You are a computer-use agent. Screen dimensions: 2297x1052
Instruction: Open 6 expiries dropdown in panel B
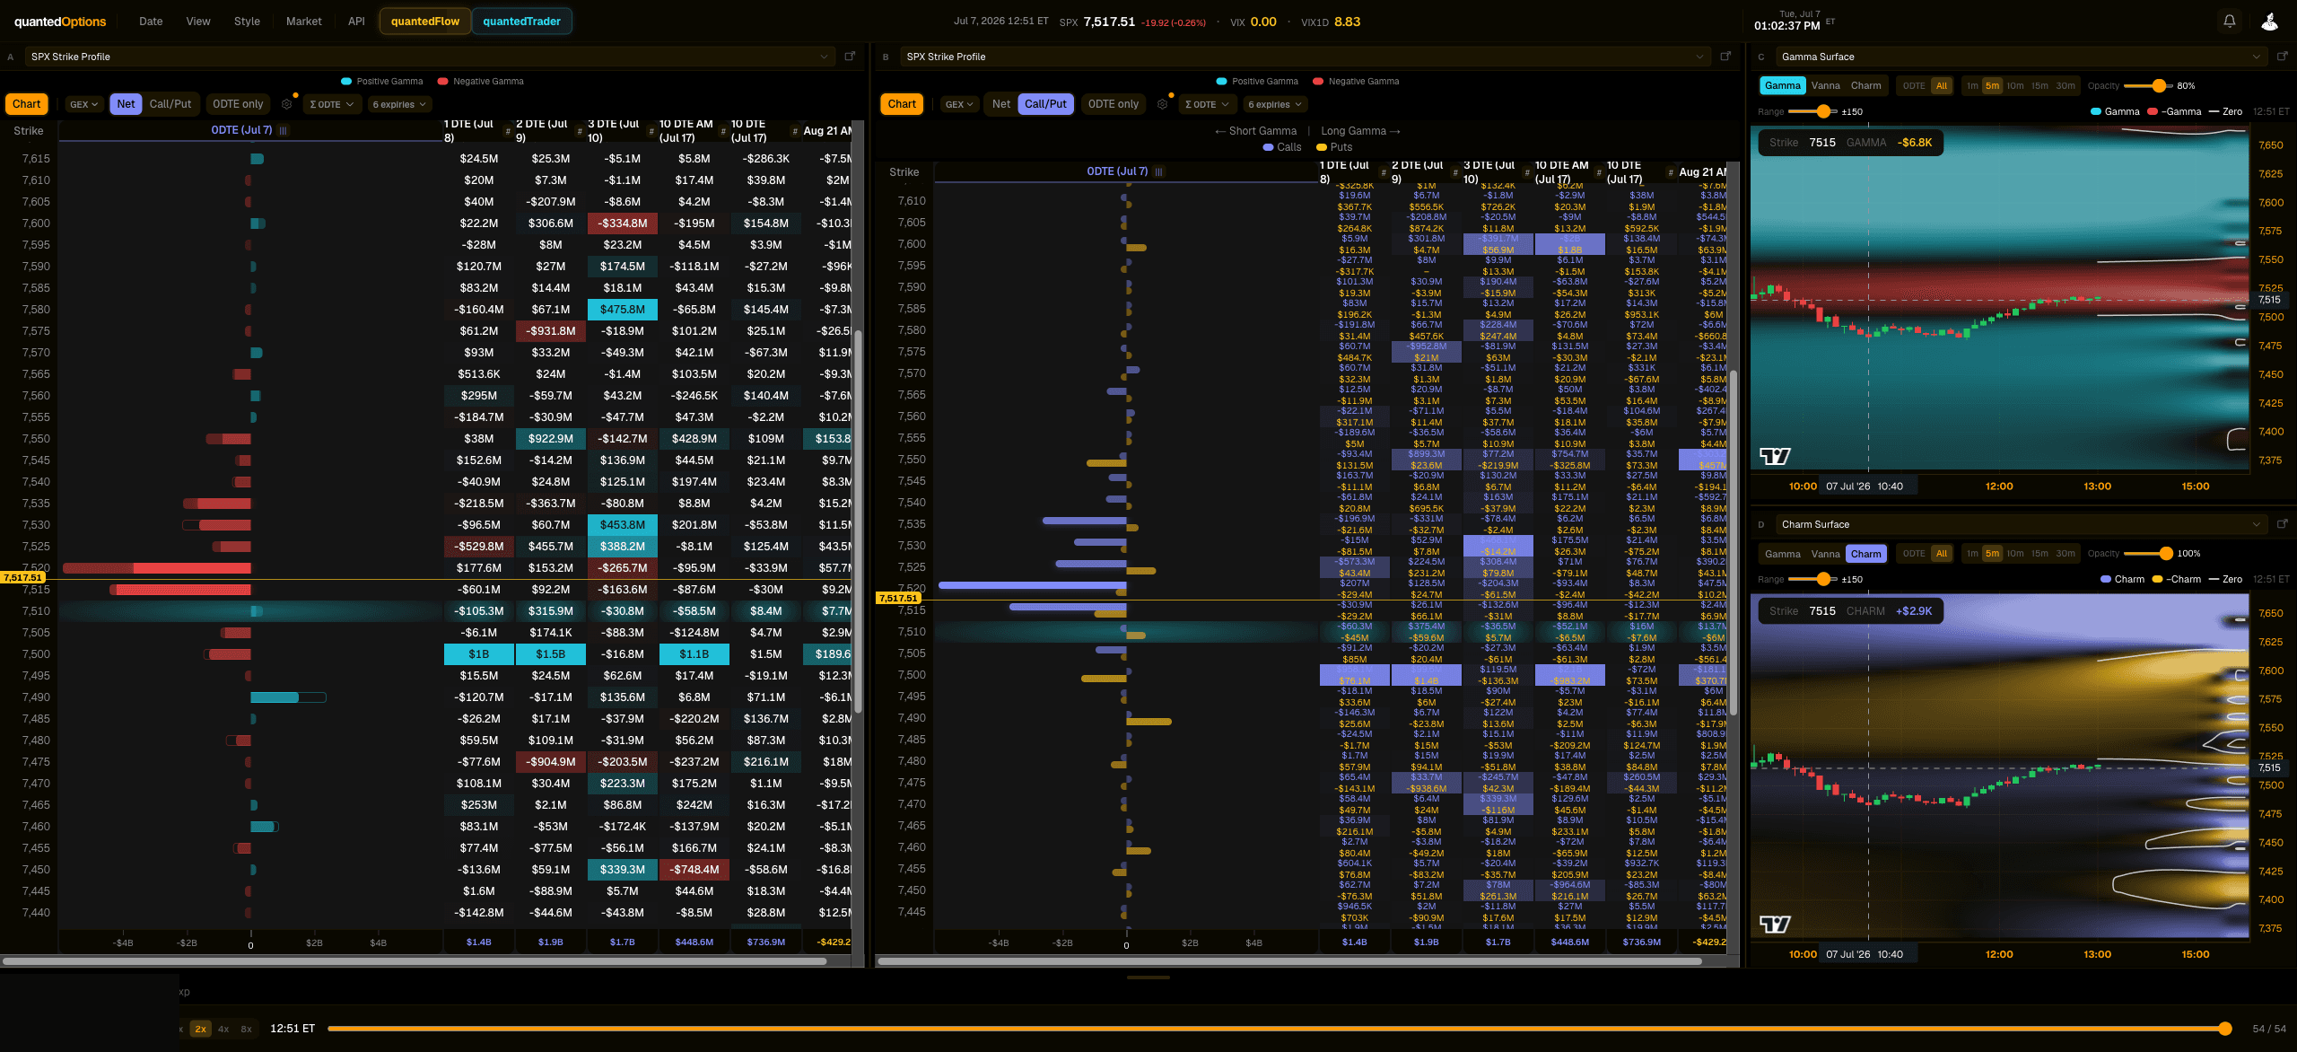pos(1275,104)
